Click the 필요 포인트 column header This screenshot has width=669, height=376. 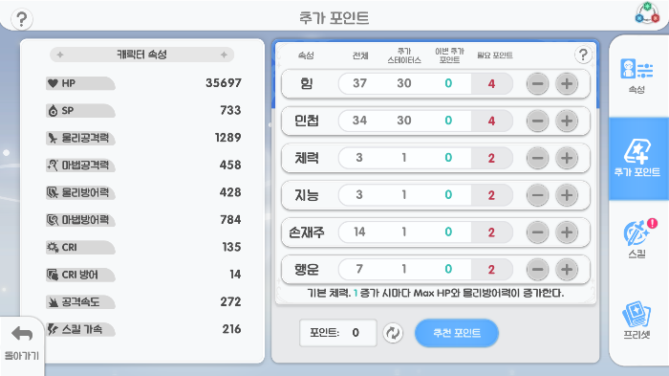494,55
